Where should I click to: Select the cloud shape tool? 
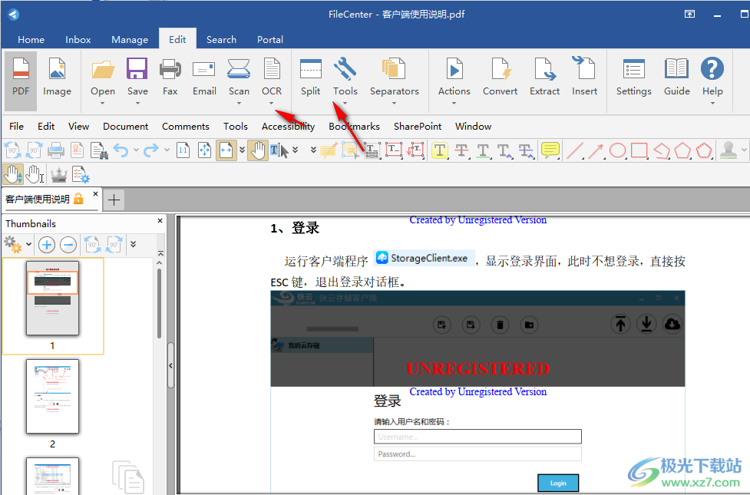pos(704,150)
